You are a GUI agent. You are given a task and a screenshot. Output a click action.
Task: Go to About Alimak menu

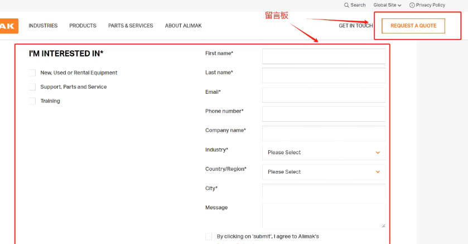183,26
